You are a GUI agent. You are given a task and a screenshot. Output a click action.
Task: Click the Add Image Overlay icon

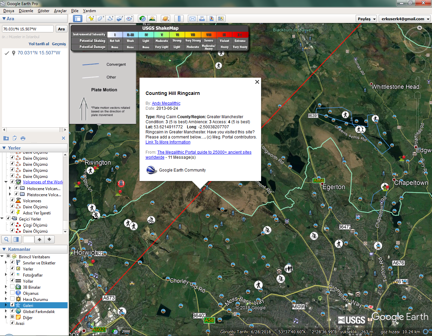coord(120,19)
